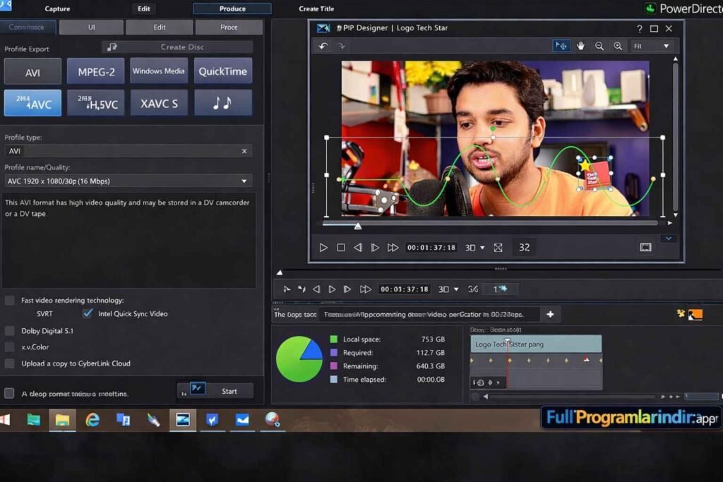Image resolution: width=723 pixels, height=482 pixels.
Task: Select the music notes audio format button
Action: (222, 103)
